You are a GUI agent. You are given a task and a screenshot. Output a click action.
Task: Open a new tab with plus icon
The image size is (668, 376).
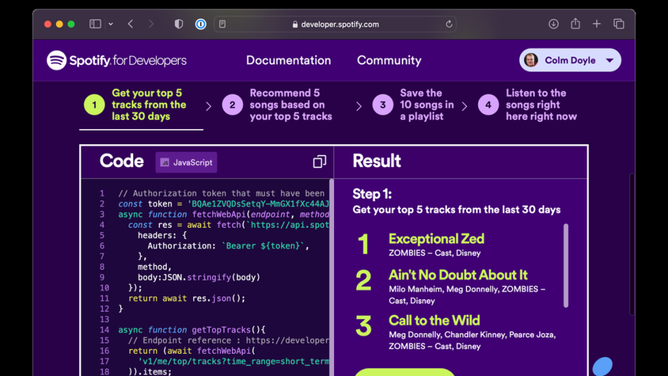coord(596,24)
